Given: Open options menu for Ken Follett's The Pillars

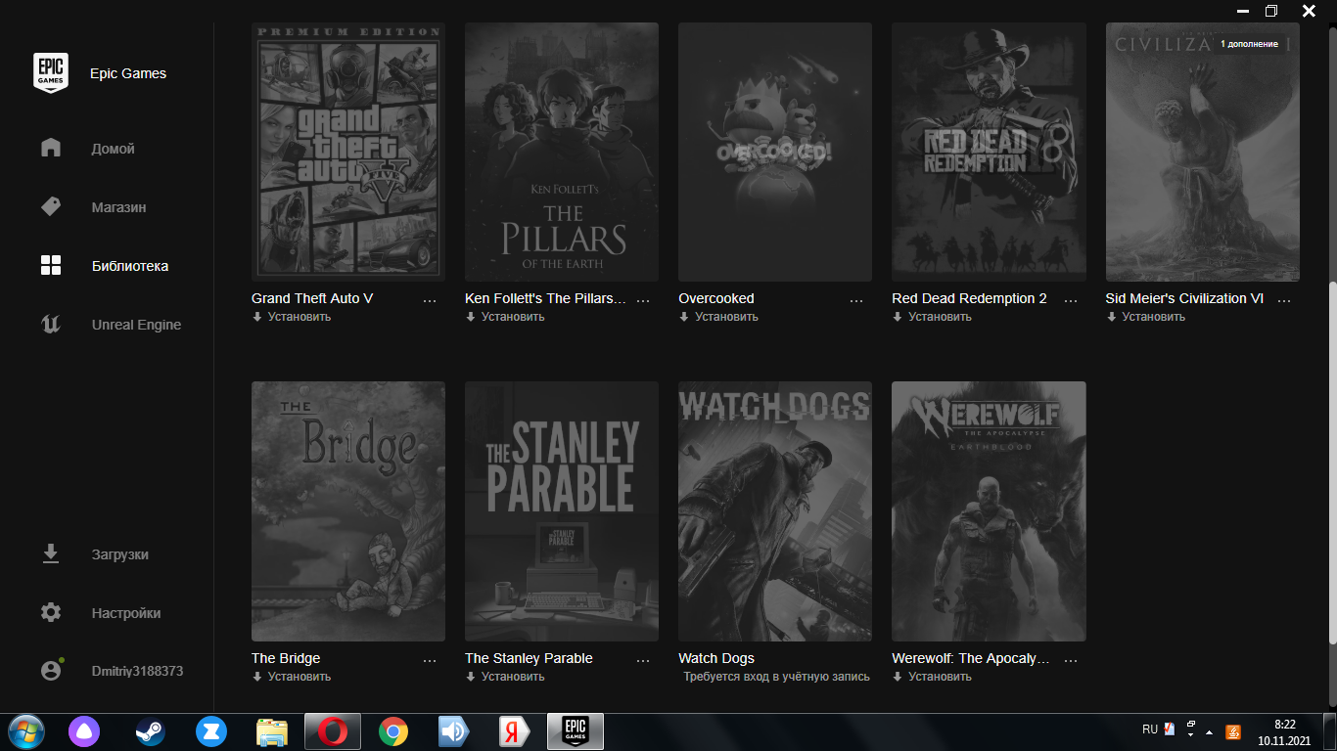Looking at the screenshot, I should (x=643, y=300).
